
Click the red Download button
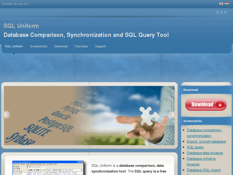point(206,105)
